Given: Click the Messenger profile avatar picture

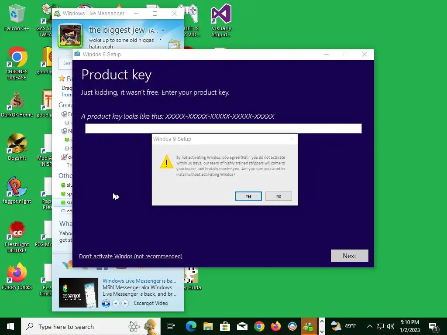Looking at the screenshot, I should [x=70, y=36].
